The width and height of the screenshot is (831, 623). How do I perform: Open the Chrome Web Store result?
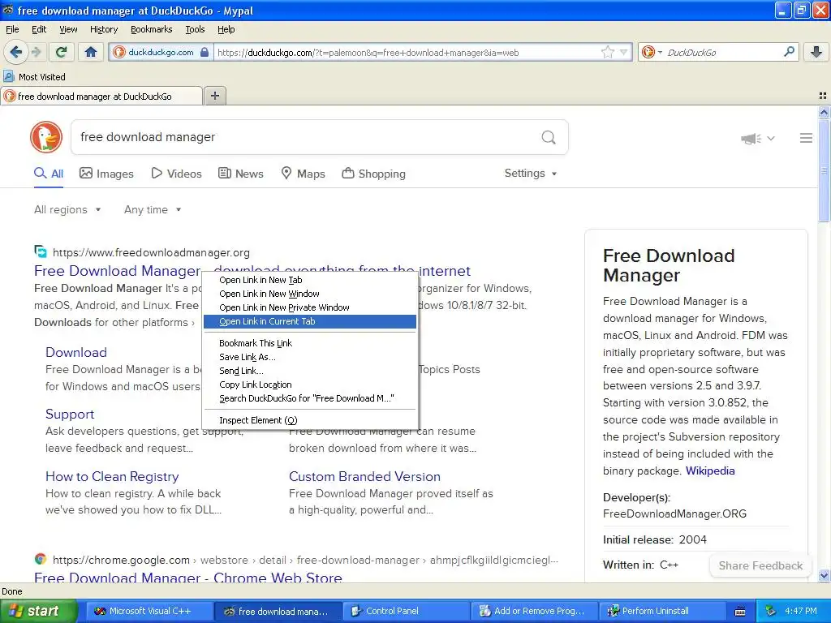188,577
